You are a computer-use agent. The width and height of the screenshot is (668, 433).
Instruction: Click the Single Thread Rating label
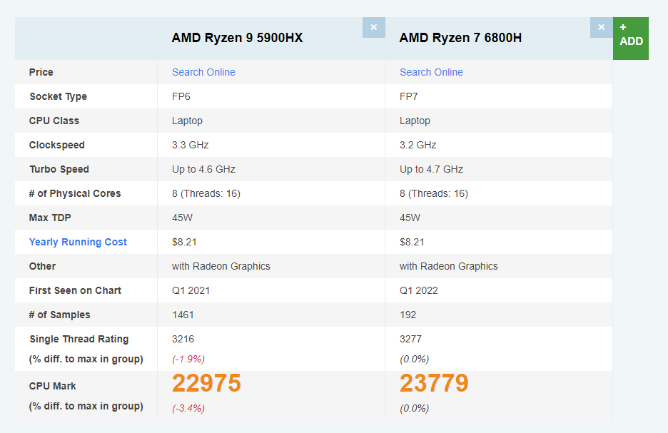click(x=79, y=339)
